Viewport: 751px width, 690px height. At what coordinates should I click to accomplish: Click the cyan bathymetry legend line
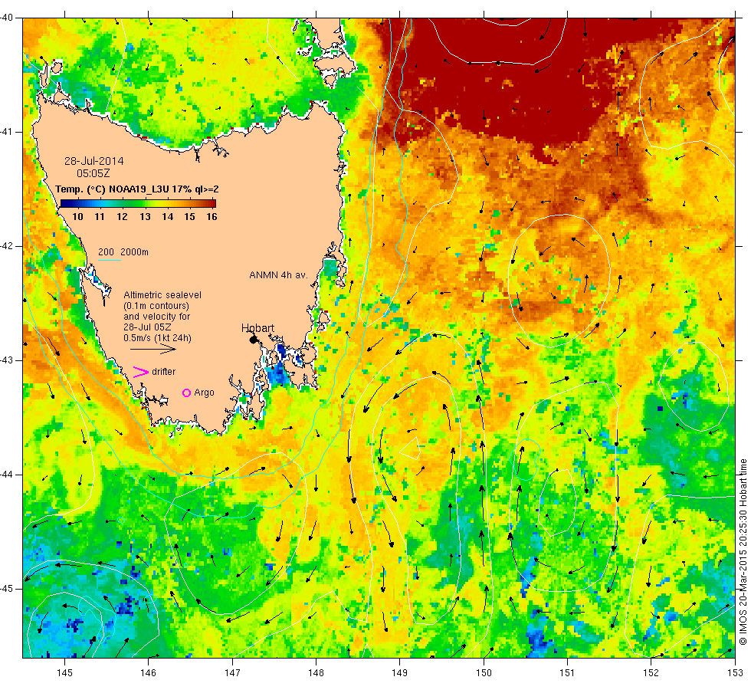[109, 260]
